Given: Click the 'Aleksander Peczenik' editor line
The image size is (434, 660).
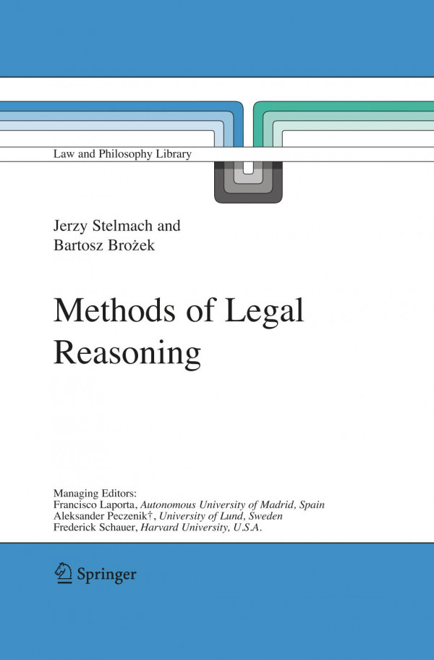Looking at the screenshot, I should point(168,516).
